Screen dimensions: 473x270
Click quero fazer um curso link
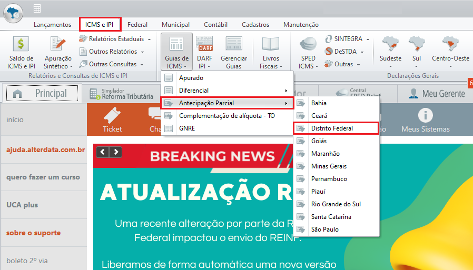pyautogui.click(x=43, y=177)
